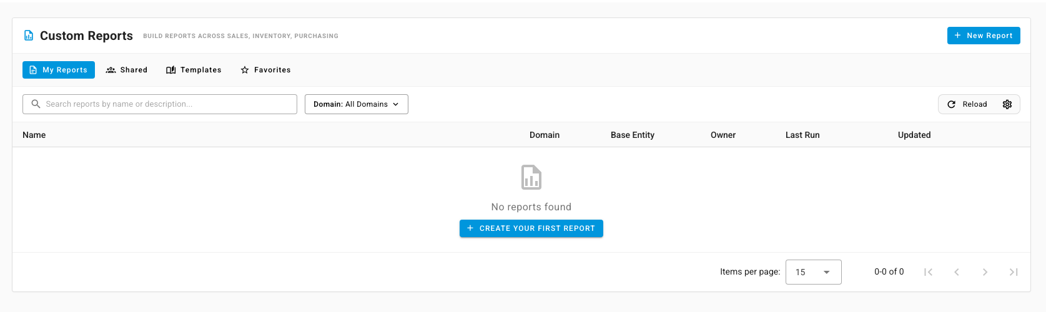Open the items per page dropdown
Image resolution: width=1046 pixels, height=312 pixels.
pyautogui.click(x=814, y=272)
